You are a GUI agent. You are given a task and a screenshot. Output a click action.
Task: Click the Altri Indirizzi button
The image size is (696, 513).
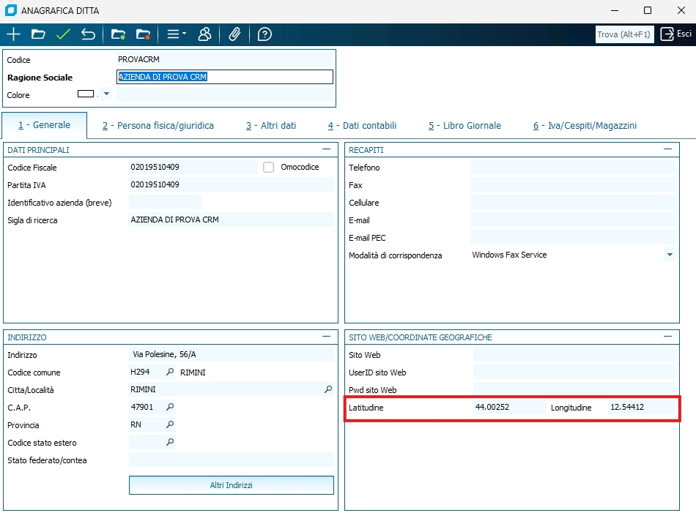pyautogui.click(x=231, y=485)
